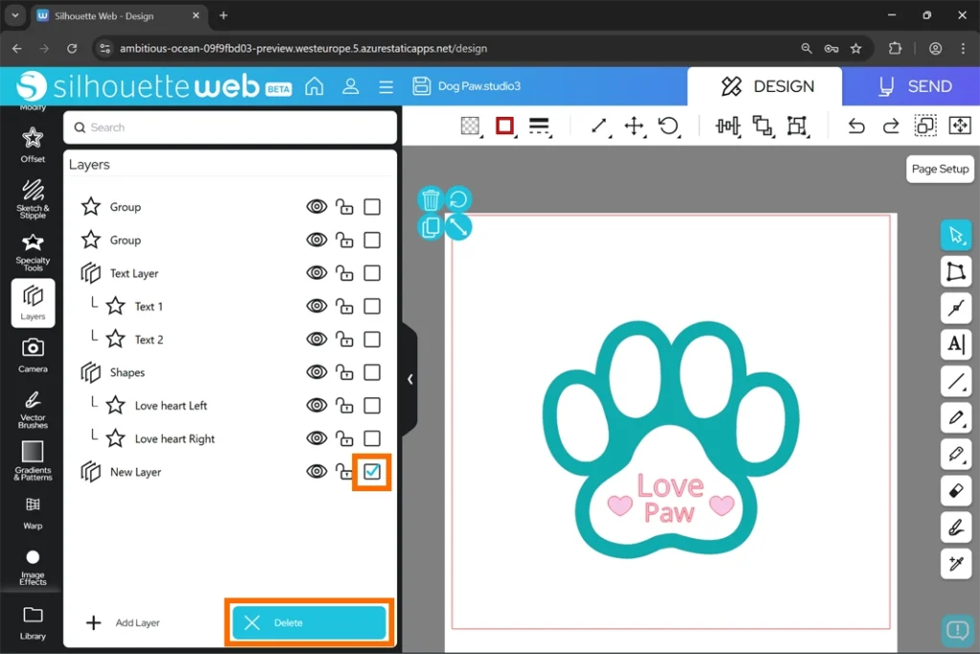The width and height of the screenshot is (980, 654).
Task: Collapse the left panel with arrow handle
Action: point(410,379)
